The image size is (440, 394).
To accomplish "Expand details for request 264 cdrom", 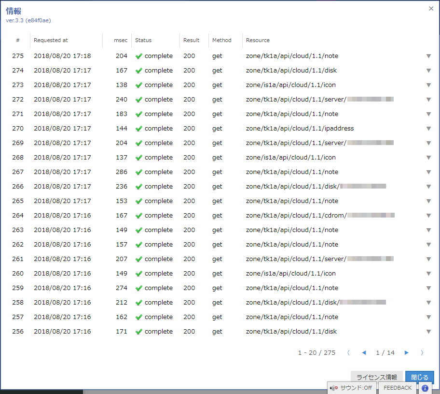I will tap(428, 216).
